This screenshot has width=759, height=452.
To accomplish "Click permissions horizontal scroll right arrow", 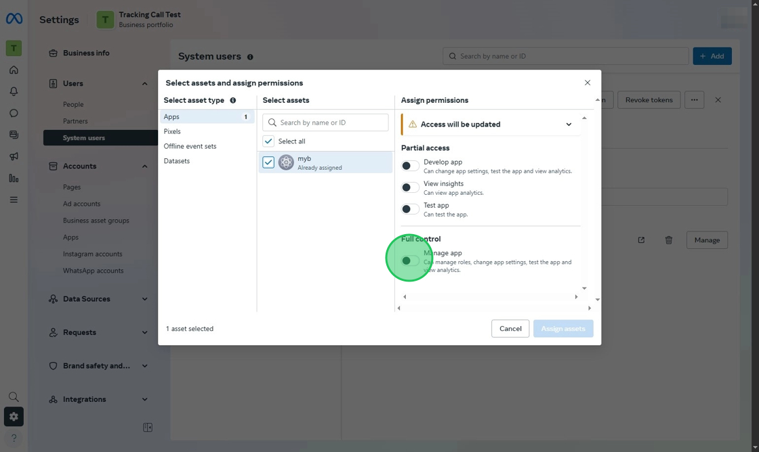I will [576, 297].
